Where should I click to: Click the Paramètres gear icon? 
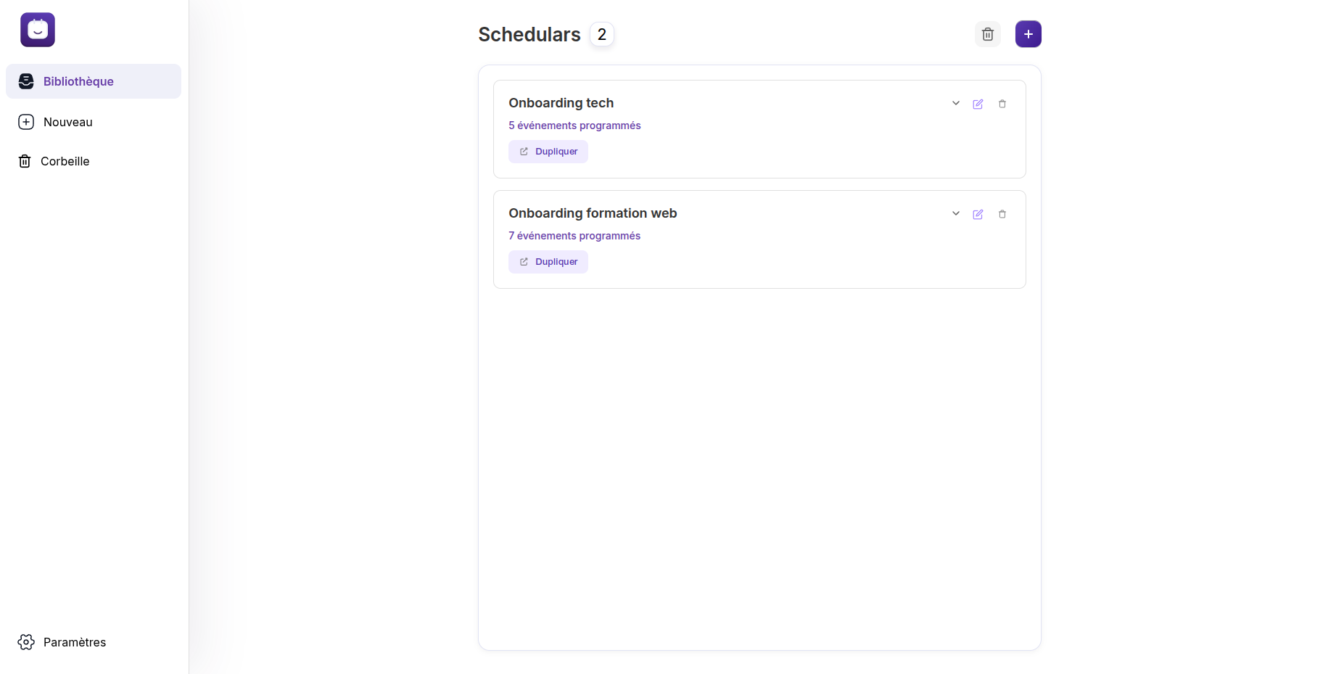[26, 642]
